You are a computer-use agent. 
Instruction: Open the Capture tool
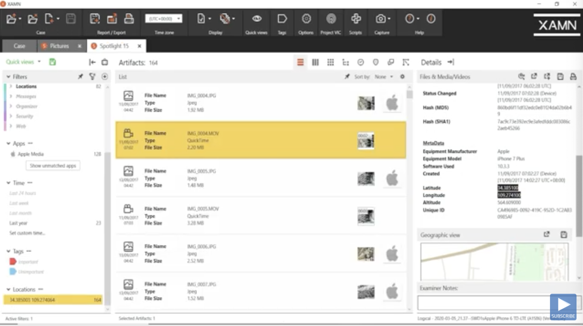(380, 19)
